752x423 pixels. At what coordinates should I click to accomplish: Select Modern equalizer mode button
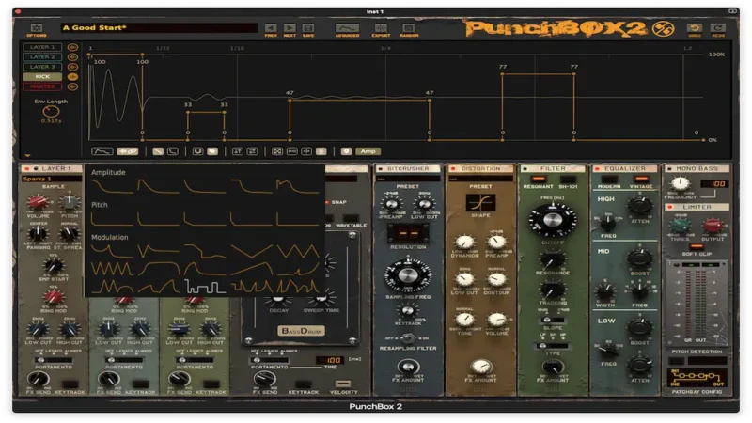click(609, 180)
